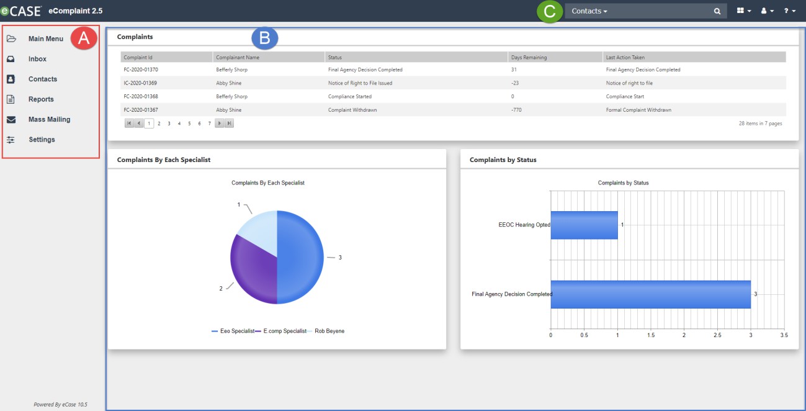This screenshot has width=806, height=411.
Task: Click the Final Agency Decision Completed bar
Action: coord(651,294)
